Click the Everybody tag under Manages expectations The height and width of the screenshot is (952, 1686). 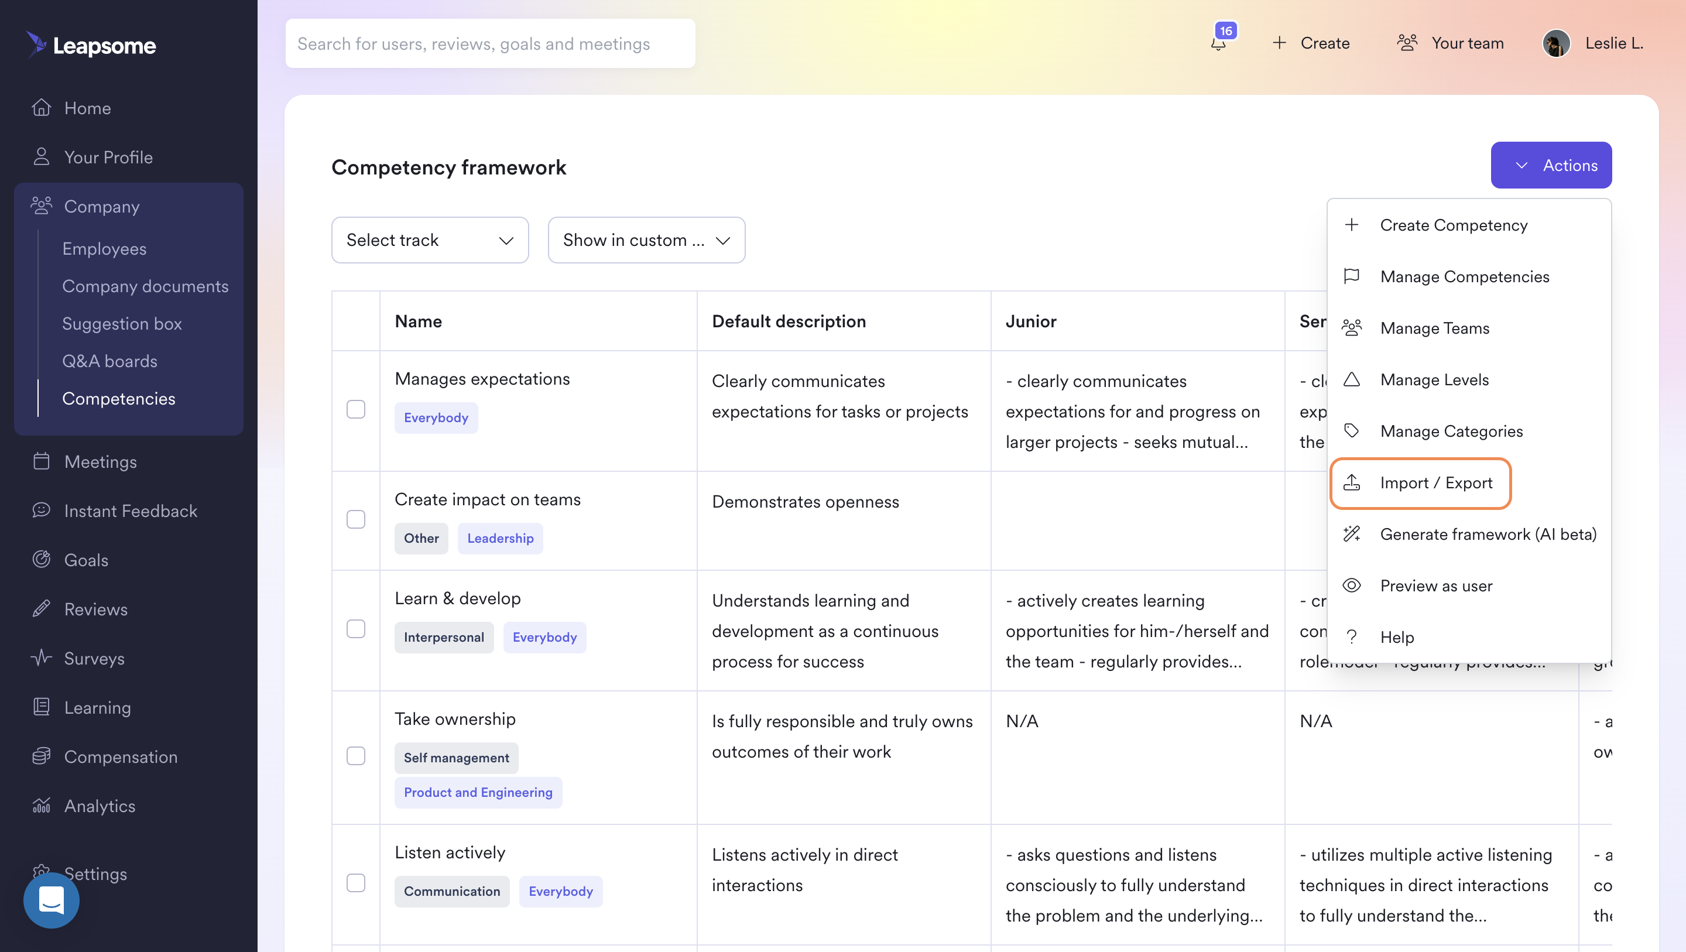click(436, 417)
